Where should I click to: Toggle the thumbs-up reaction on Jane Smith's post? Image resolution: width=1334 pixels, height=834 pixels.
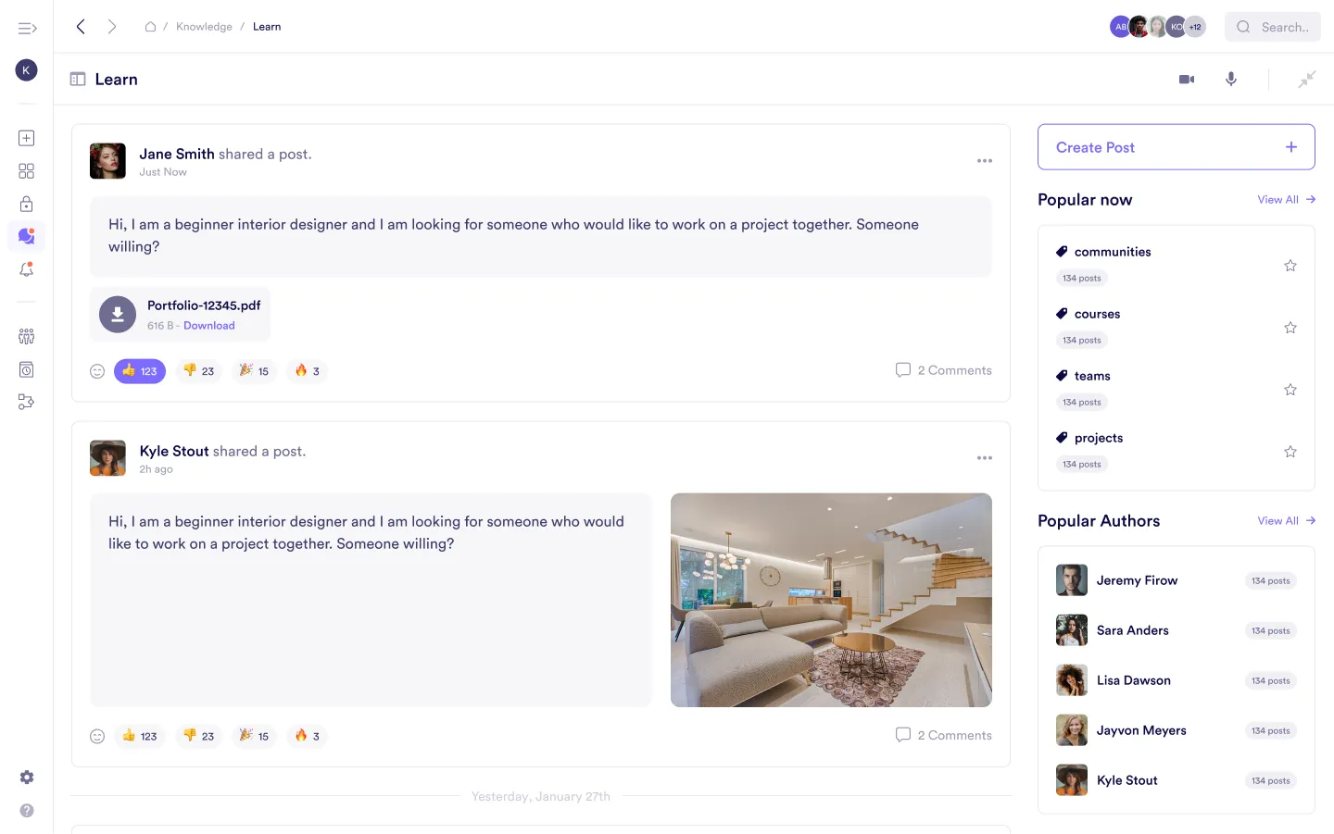tap(139, 370)
